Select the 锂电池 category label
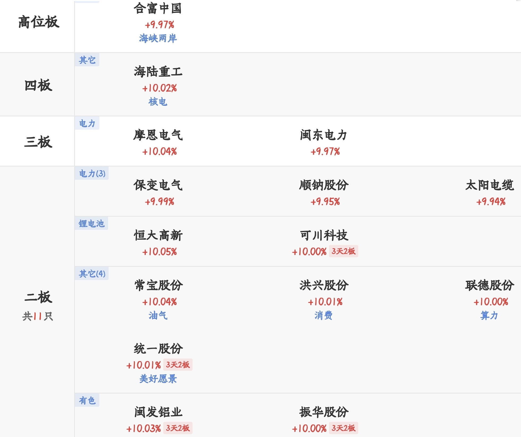Image resolution: width=521 pixels, height=437 pixels. coord(91,224)
